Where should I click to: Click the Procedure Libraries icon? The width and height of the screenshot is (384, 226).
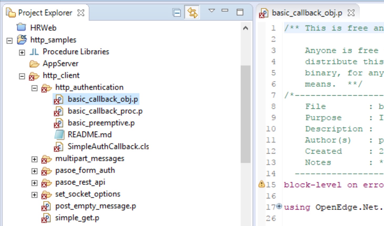(34, 52)
